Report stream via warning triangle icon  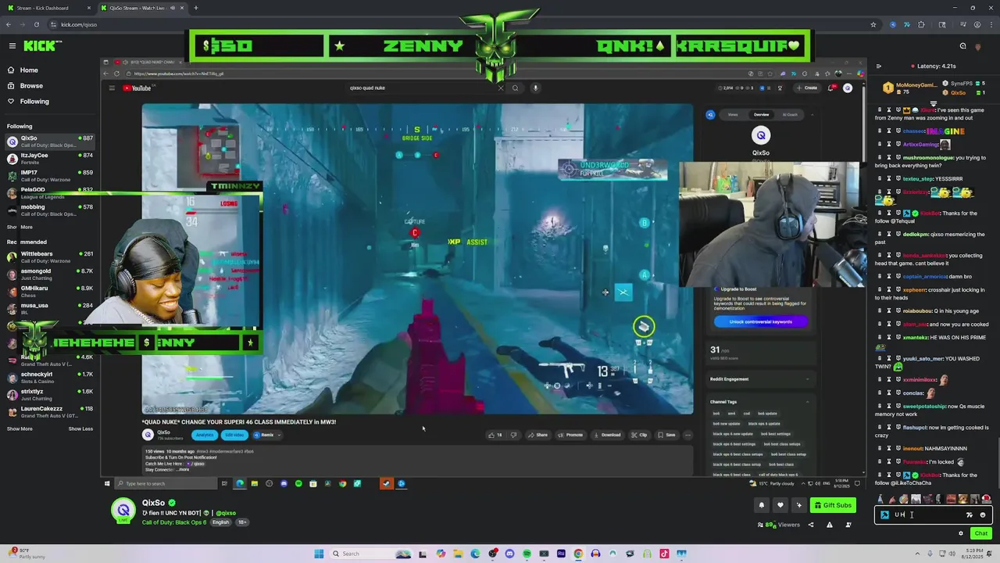[x=830, y=525]
